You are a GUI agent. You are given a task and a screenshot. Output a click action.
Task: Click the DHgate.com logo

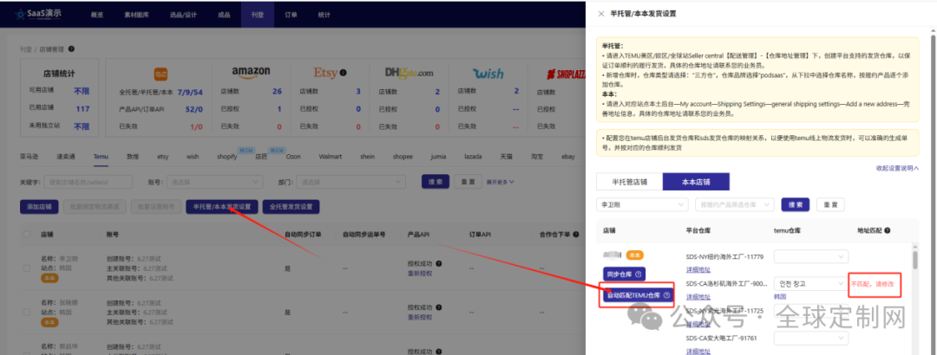click(x=410, y=73)
